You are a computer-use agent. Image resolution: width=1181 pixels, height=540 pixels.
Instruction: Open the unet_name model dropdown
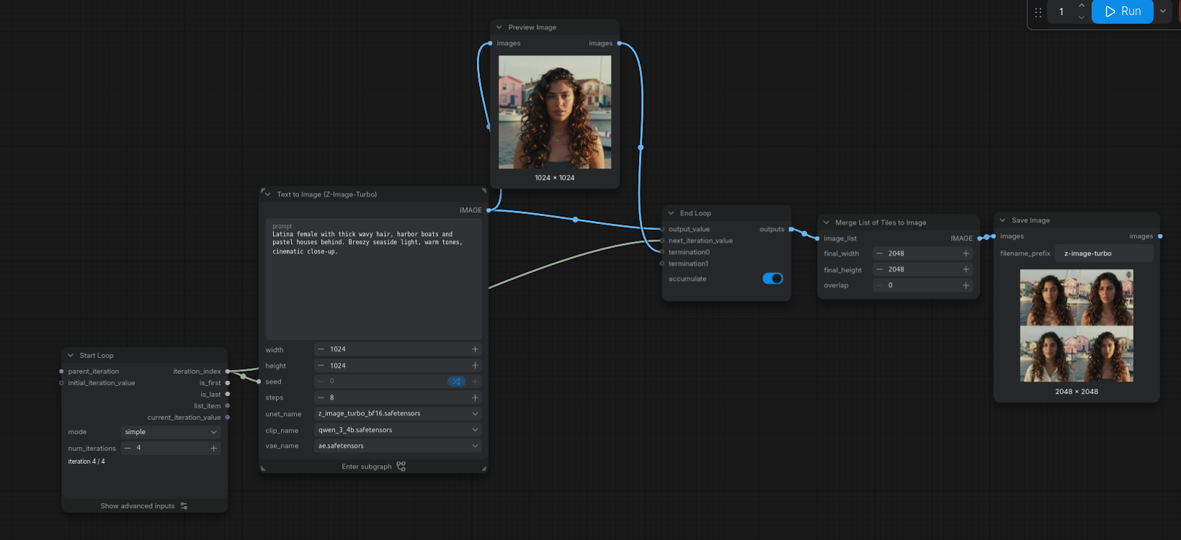pos(398,414)
